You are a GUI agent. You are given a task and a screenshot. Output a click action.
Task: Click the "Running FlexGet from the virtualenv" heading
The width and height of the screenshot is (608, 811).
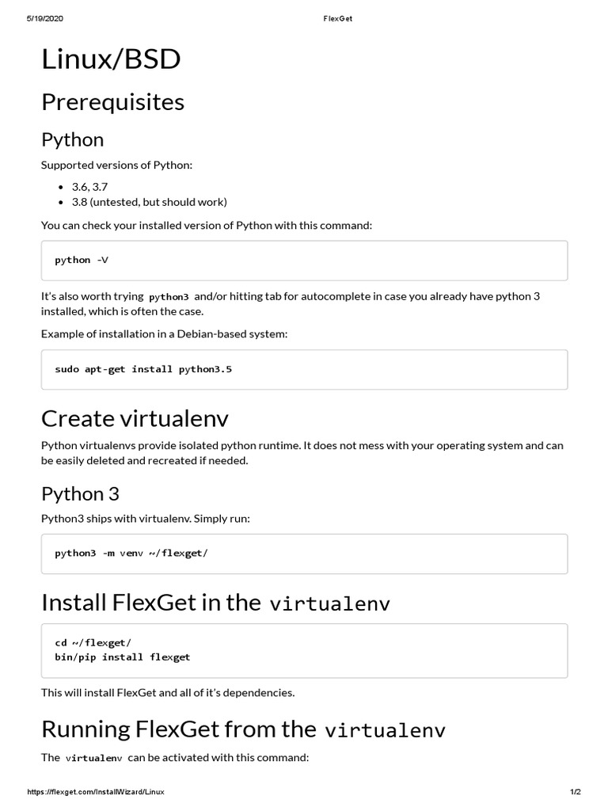click(243, 729)
